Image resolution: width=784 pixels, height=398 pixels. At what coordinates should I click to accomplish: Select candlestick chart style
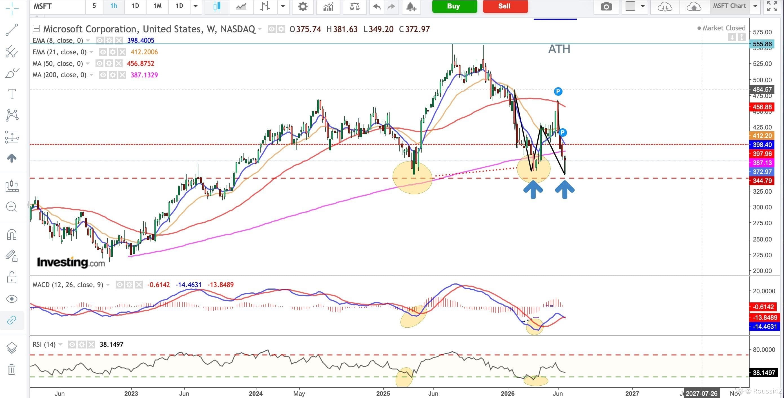coord(217,6)
